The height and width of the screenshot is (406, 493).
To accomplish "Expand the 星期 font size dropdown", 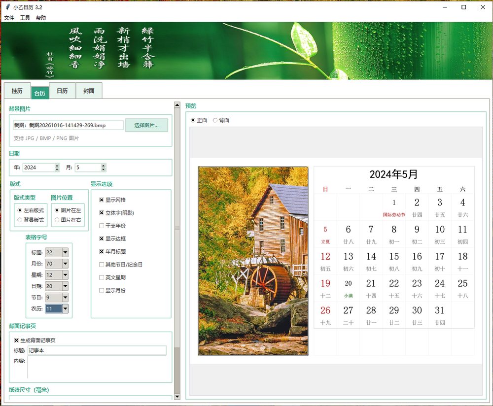I will tap(65, 275).
